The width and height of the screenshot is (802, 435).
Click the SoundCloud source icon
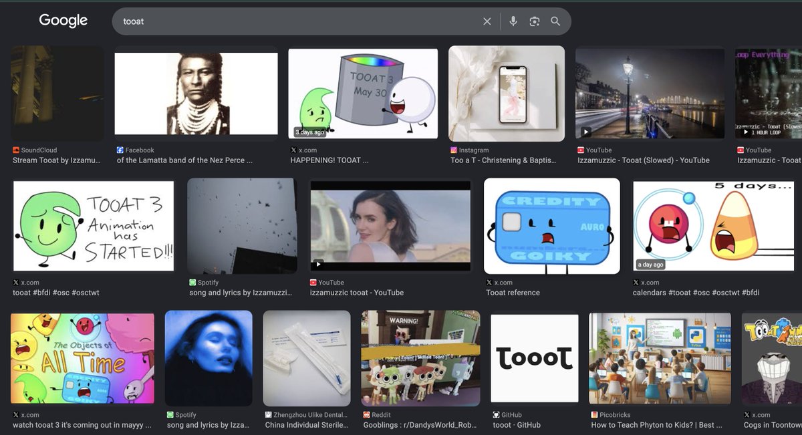coord(16,150)
